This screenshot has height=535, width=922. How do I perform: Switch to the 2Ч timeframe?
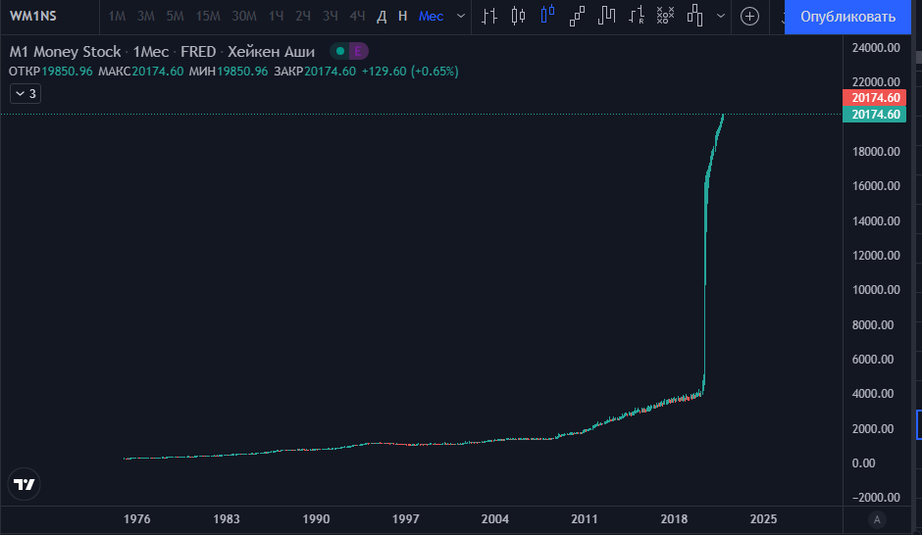303,17
